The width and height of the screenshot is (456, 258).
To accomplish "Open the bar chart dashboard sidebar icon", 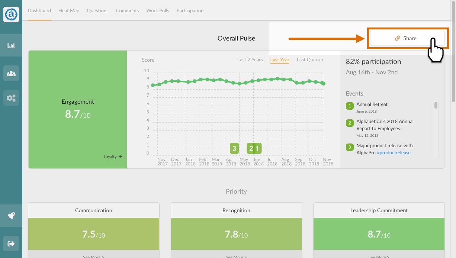I will click(x=11, y=45).
